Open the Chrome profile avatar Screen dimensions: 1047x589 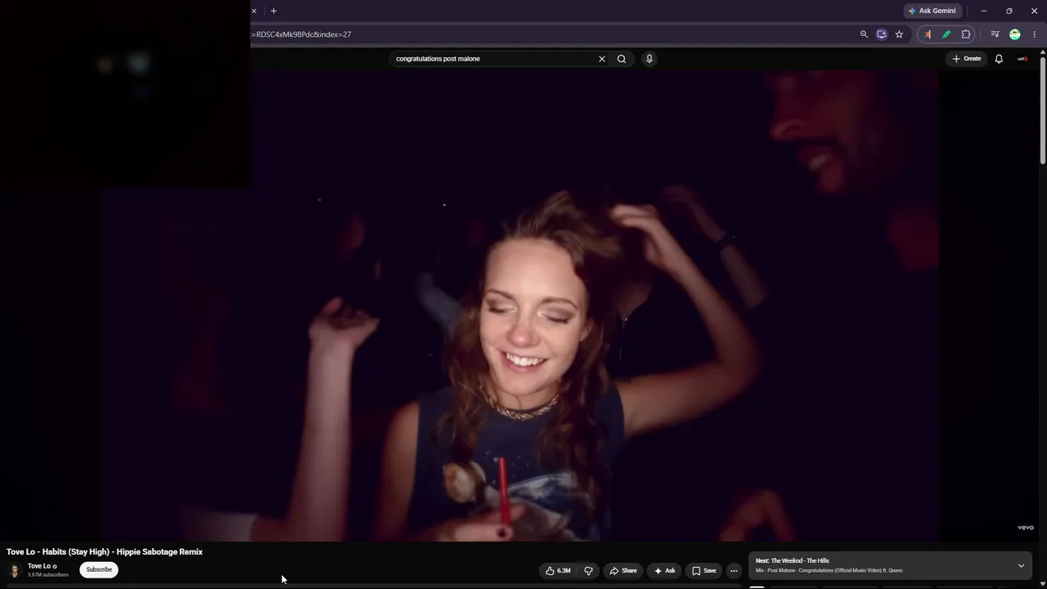[x=1015, y=34]
